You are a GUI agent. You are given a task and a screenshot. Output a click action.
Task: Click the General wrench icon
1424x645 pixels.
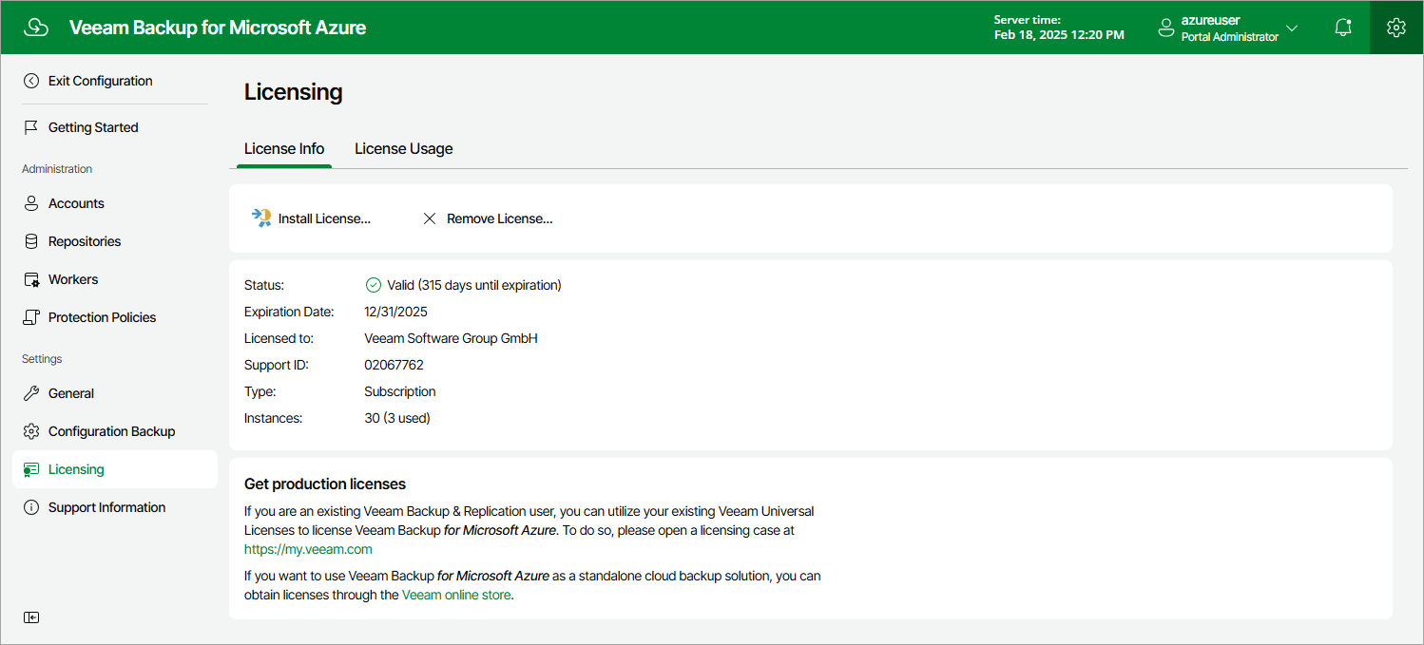tap(31, 393)
